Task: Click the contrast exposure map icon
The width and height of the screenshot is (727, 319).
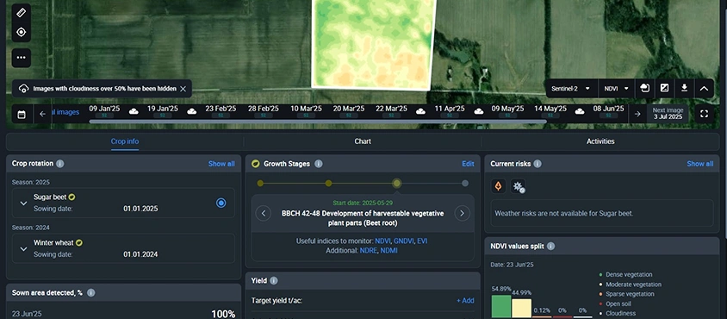Action: [664, 88]
